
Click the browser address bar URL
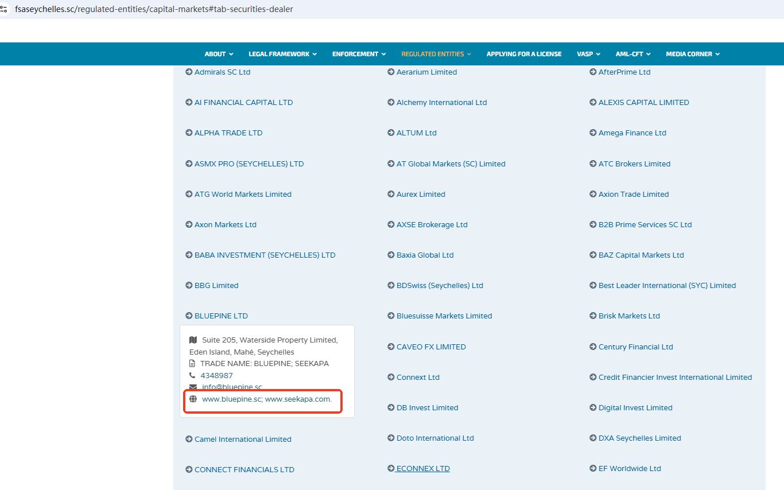(154, 9)
